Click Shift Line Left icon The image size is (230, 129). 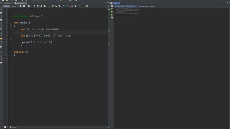click(64, 6)
